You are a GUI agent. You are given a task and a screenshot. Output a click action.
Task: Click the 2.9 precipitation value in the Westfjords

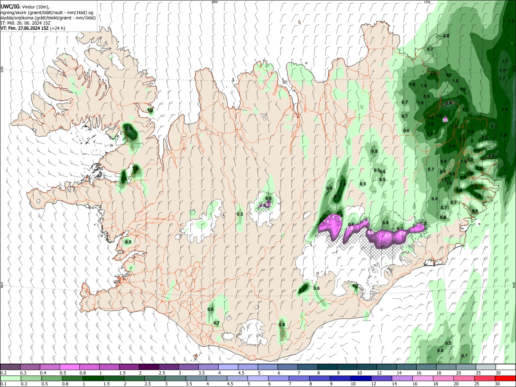[129, 128]
